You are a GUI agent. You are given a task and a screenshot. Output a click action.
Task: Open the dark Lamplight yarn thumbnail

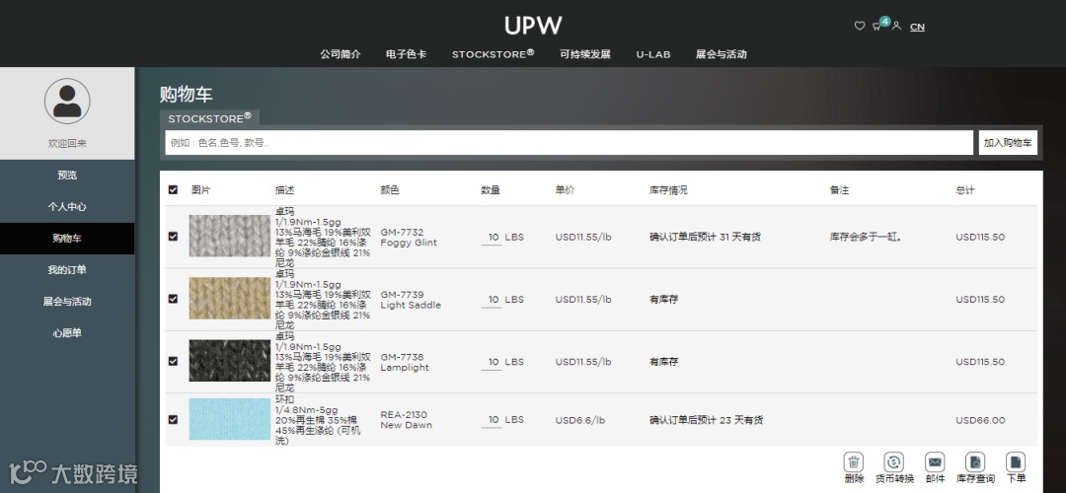click(x=230, y=361)
